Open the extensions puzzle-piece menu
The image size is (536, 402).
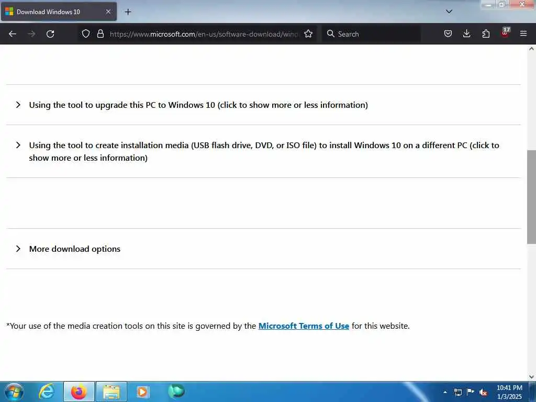(x=486, y=33)
